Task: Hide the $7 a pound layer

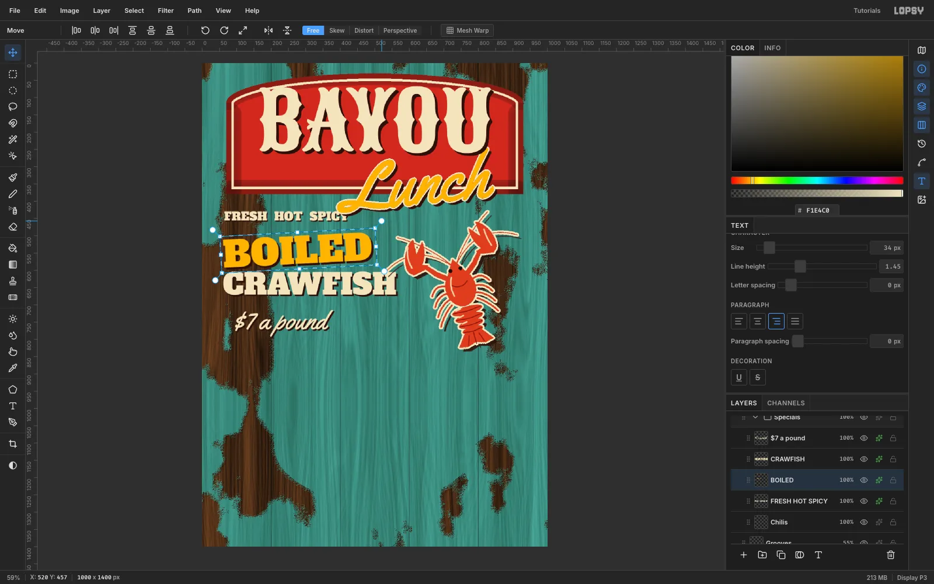Action: coord(864,438)
